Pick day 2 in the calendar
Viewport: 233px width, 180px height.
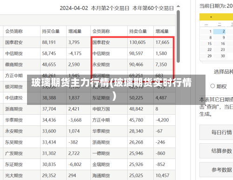(x=219, y=31)
